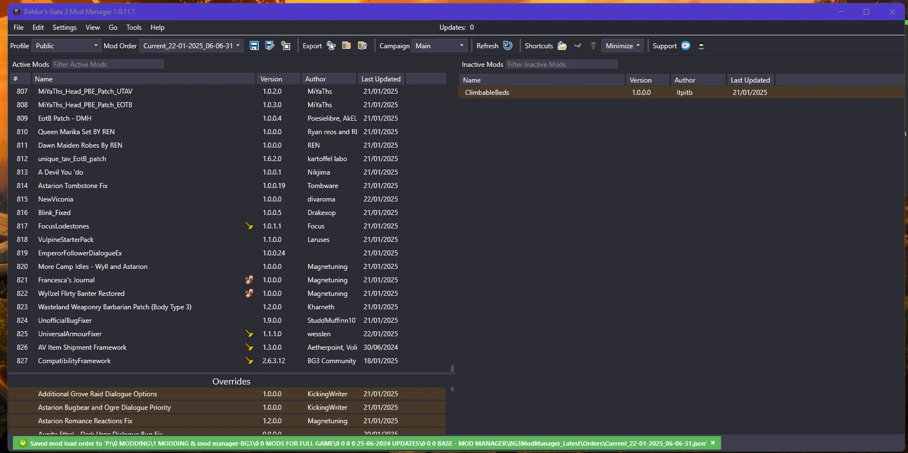Click the icon on Wyllzel Flirty Banter row

click(249, 293)
